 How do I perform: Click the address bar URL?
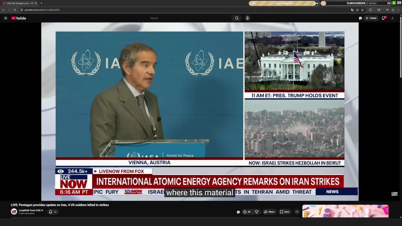(x=42, y=10)
